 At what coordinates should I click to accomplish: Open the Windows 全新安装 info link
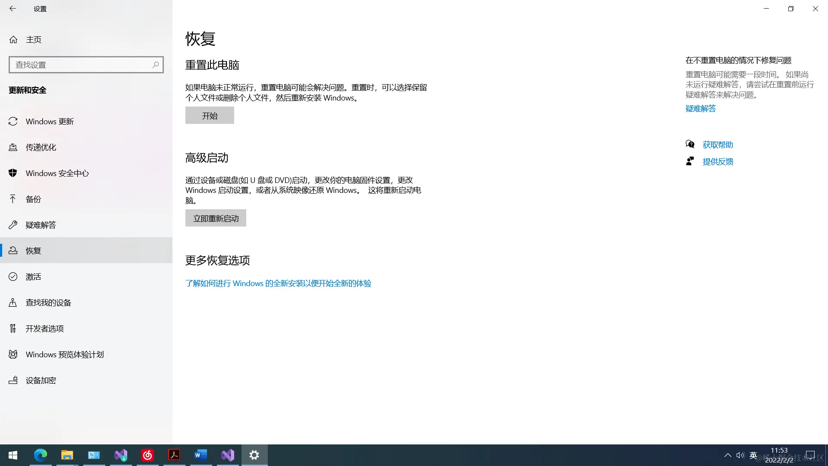pos(278,283)
